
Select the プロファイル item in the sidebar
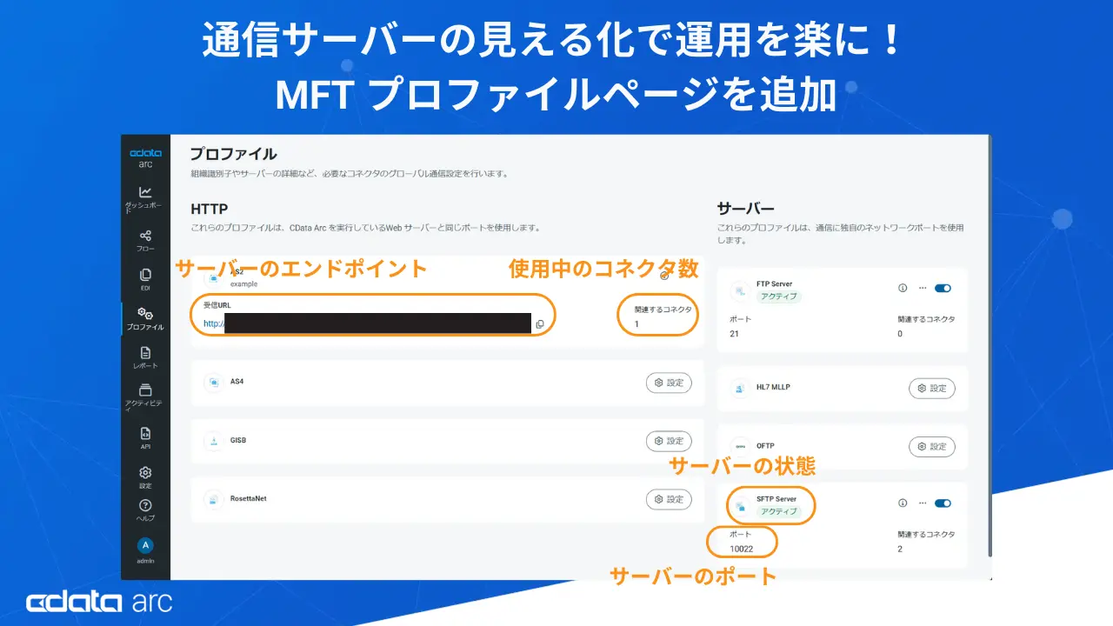click(x=146, y=313)
